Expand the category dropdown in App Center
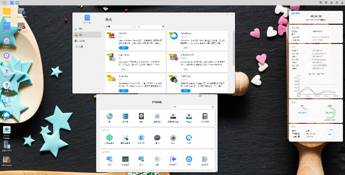 click(120, 26)
